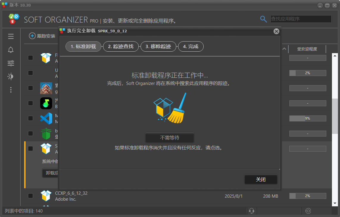Click the Soft Organizer logo icon

(14, 19)
